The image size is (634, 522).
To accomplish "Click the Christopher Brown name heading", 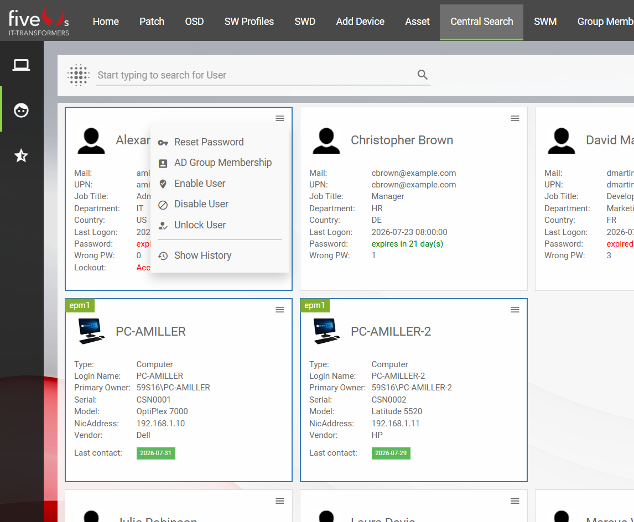I will (x=402, y=140).
